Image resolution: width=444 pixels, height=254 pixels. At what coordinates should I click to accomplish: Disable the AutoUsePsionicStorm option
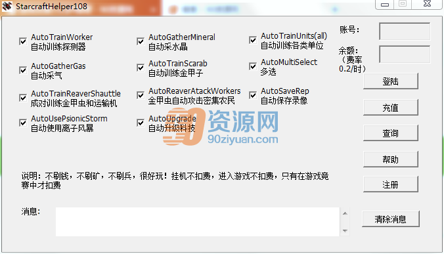(x=23, y=123)
